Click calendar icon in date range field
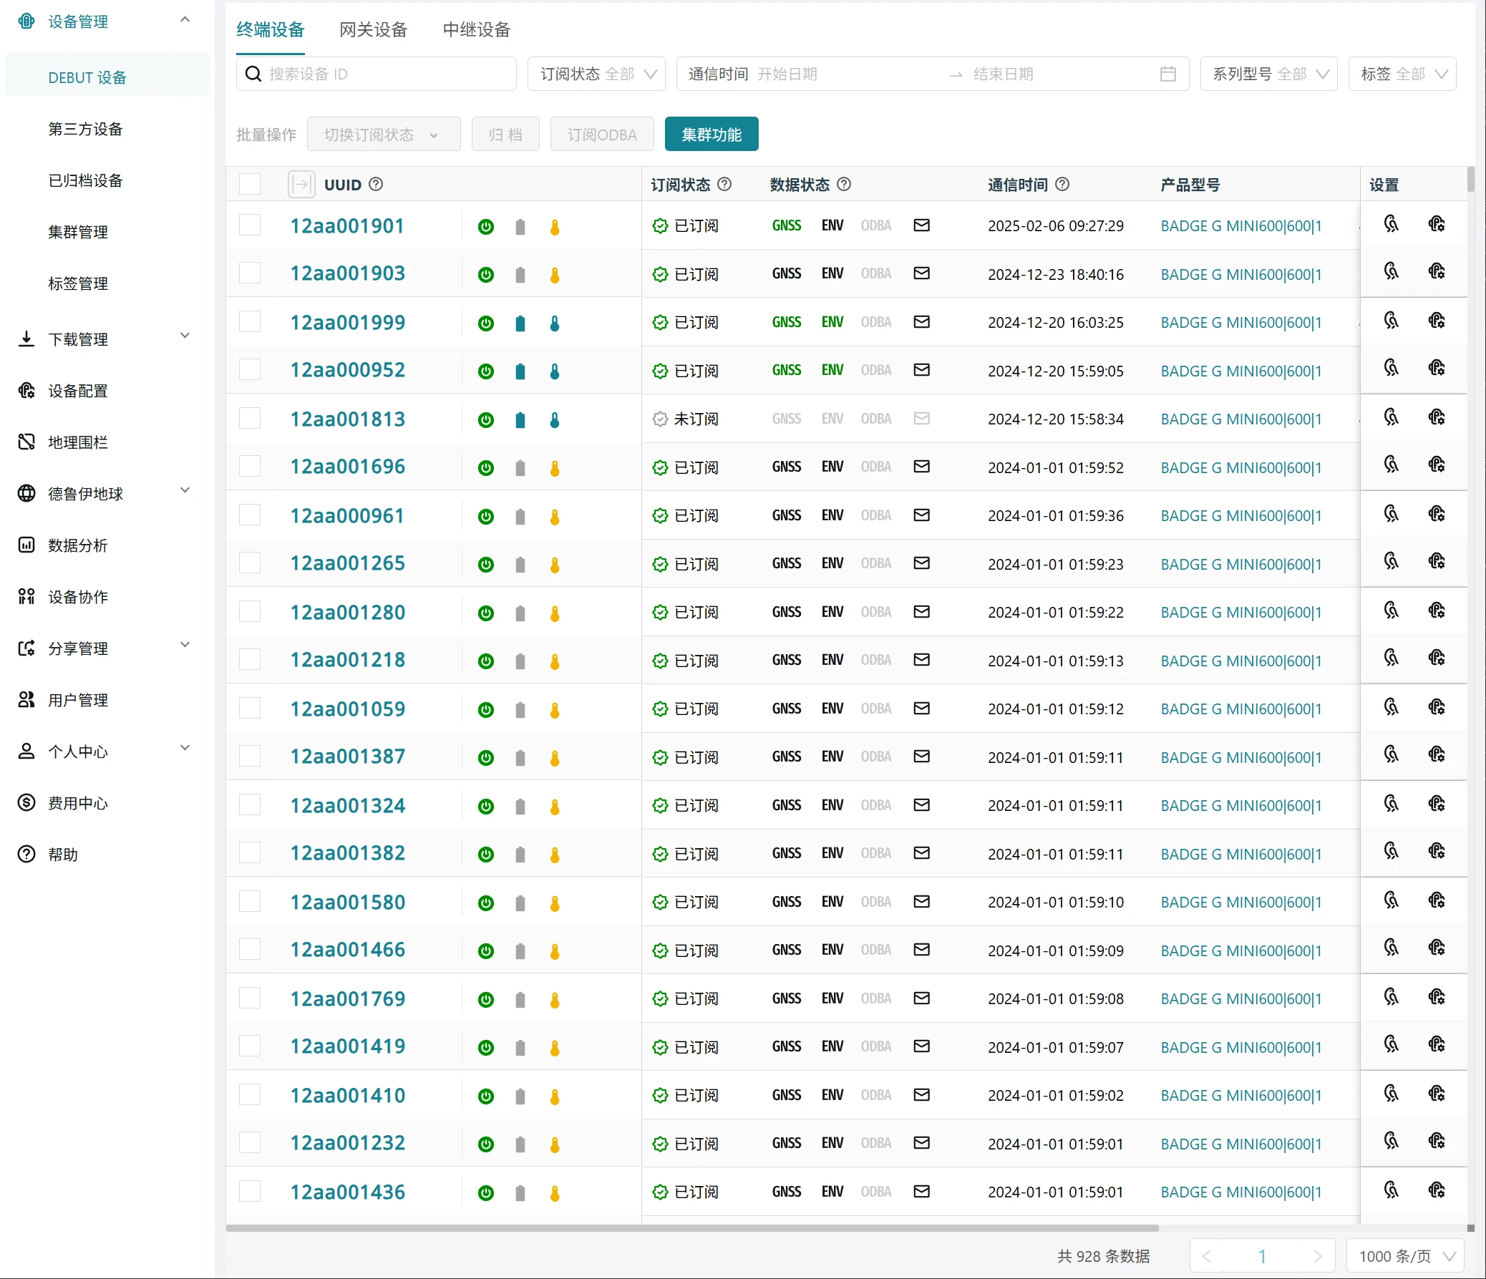The image size is (1486, 1279). [1167, 74]
